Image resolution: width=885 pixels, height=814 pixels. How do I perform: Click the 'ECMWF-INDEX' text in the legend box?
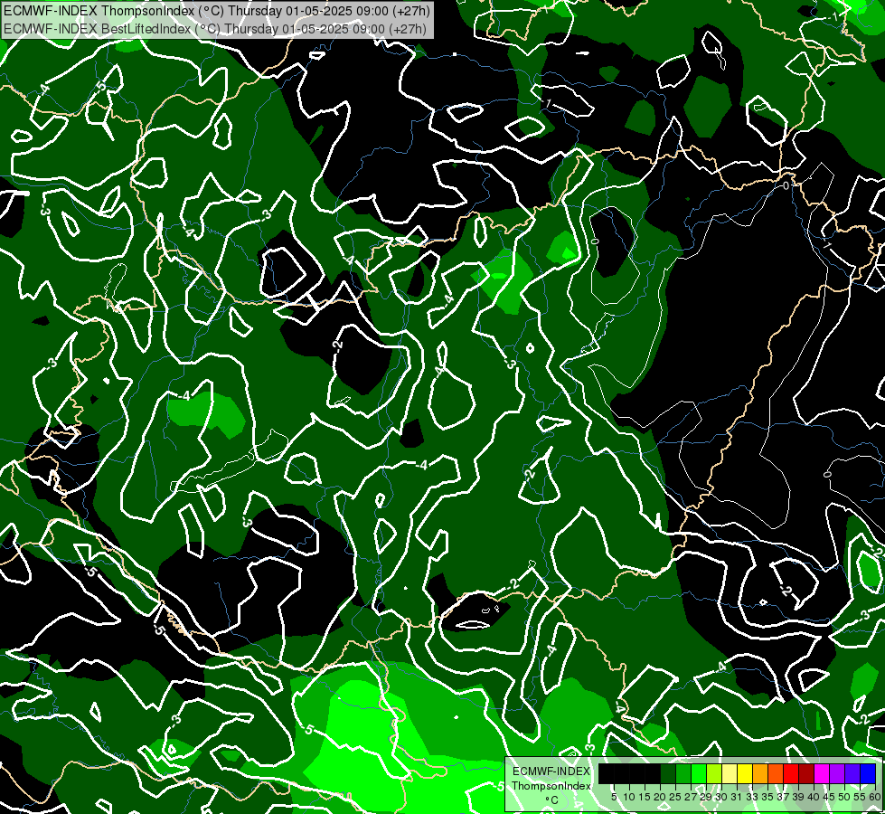coord(551,771)
